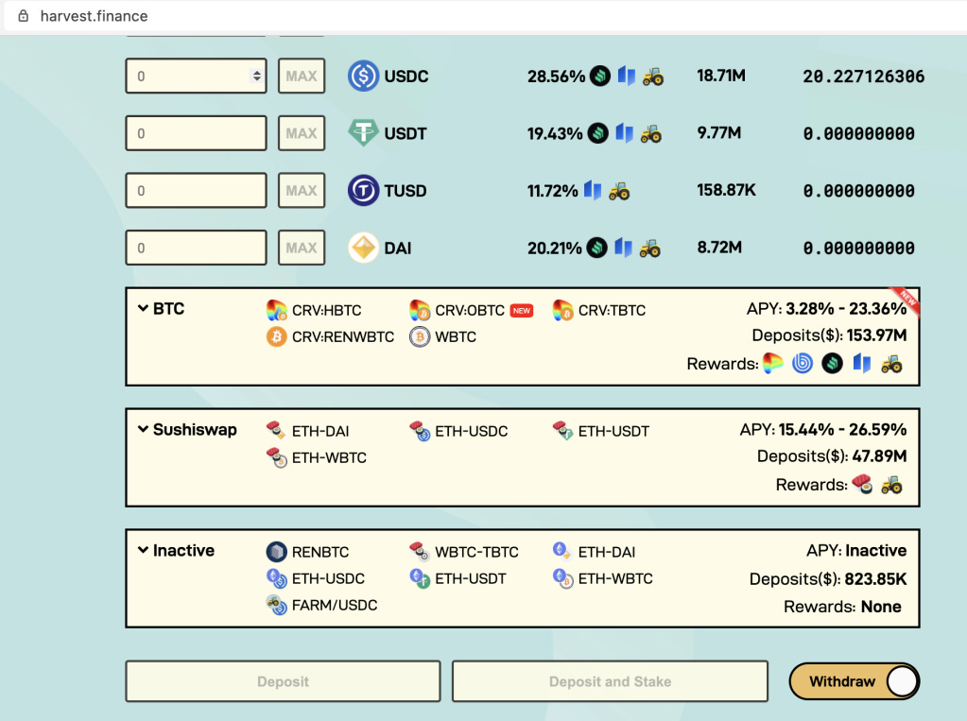Focus the DAI amount input field
Screen dimensions: 967x721
(x=196, y=248)
